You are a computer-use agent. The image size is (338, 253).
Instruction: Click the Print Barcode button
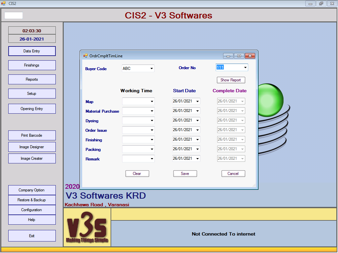(32, 135)
